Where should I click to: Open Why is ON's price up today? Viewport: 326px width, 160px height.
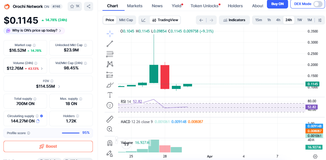pyautogui.click(x=34, y=31)
